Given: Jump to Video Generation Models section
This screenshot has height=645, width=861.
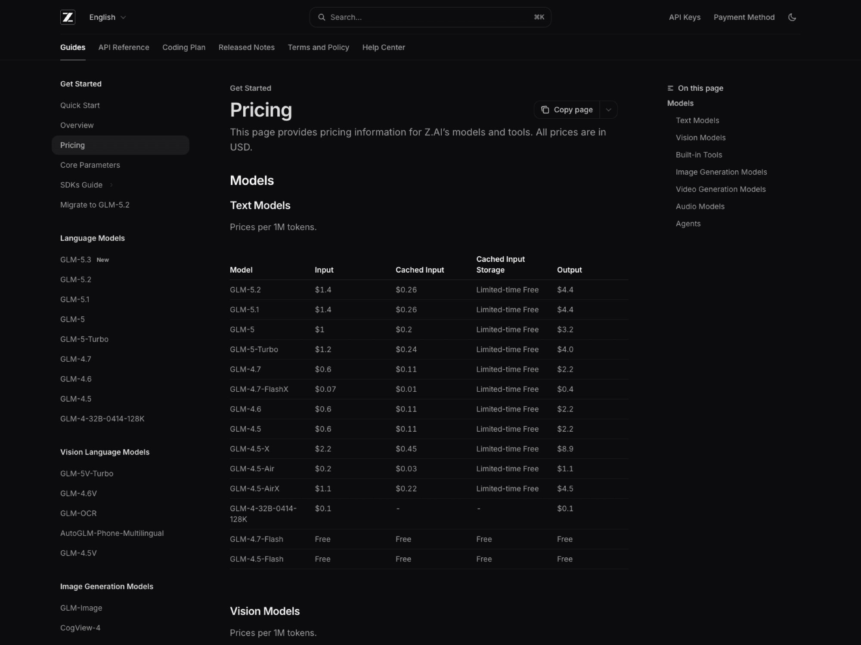Looking at the screenshot, I should (x=721, y=189).
